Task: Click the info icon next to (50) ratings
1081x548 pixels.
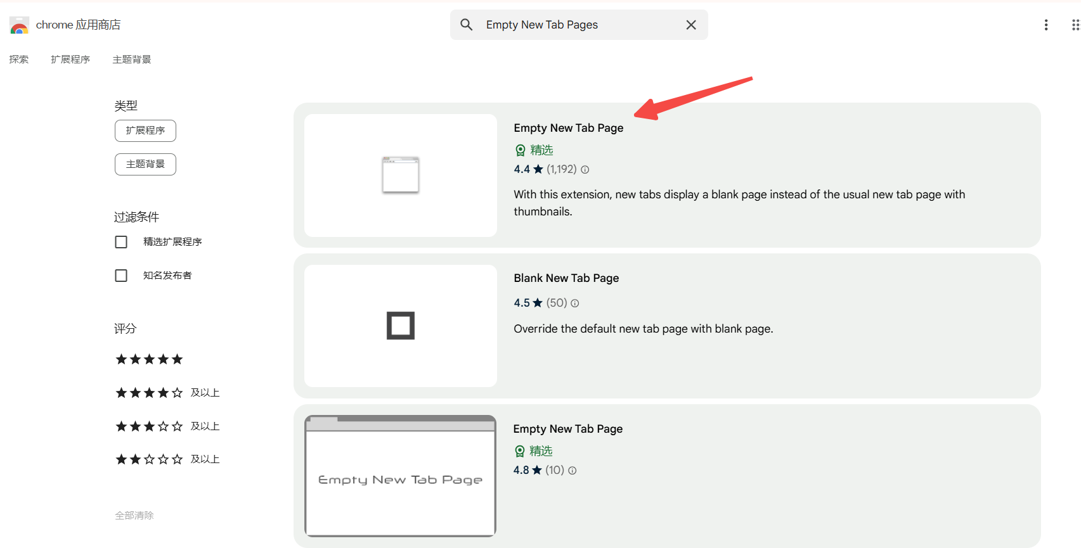Action: tap(575, 303)
